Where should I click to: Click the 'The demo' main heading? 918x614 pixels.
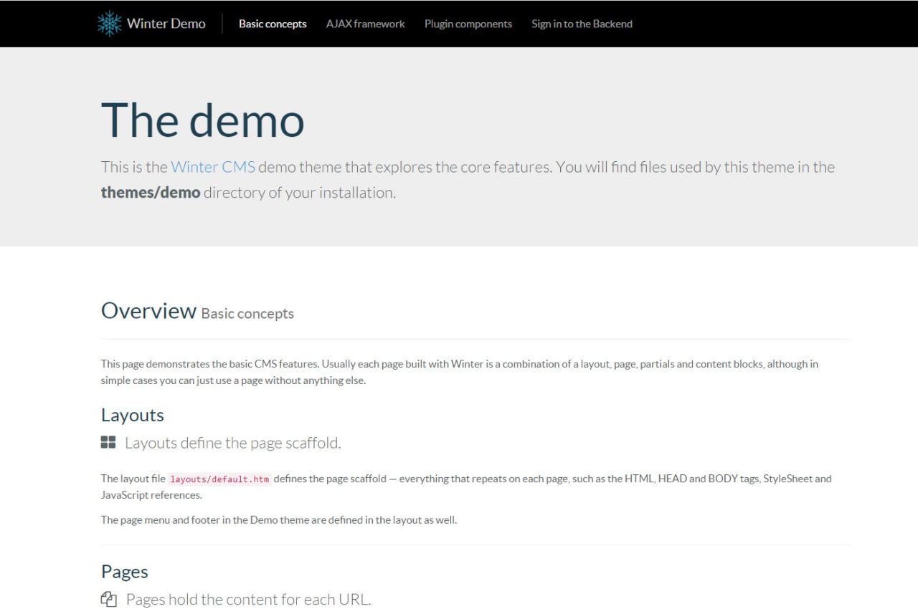pyautogui.click(x=203, y=120)
